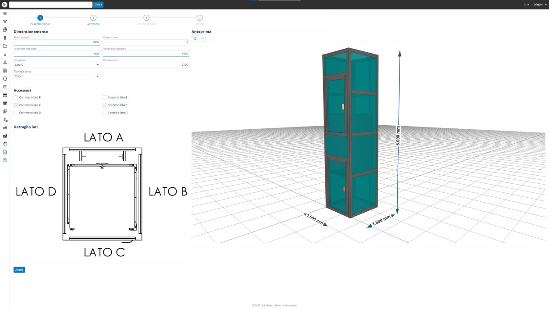Click the Altezza porta input field
The width and height of the screenshot is (549, 309).
(146, 65)
